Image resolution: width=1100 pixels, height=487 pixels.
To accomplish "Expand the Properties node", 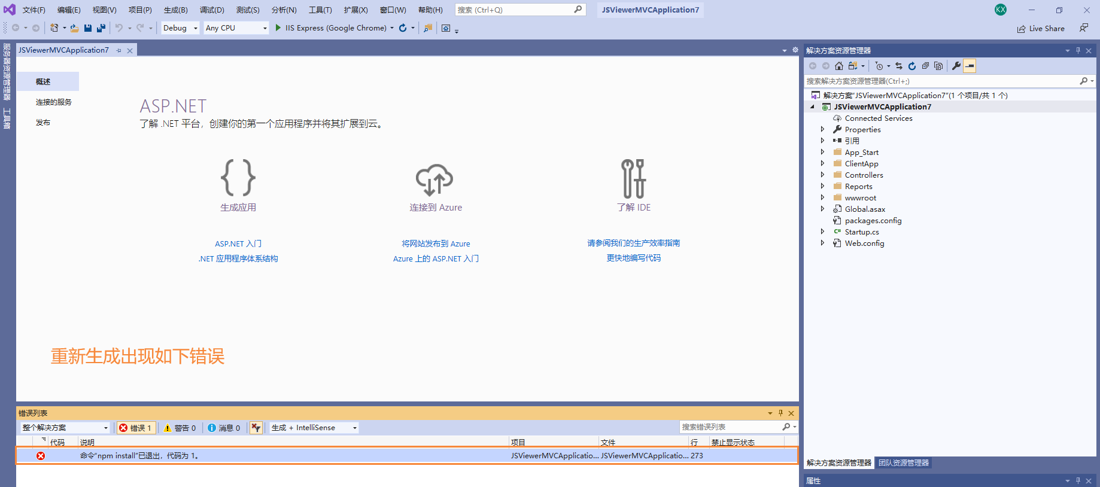I will click(x=822, y=129).
